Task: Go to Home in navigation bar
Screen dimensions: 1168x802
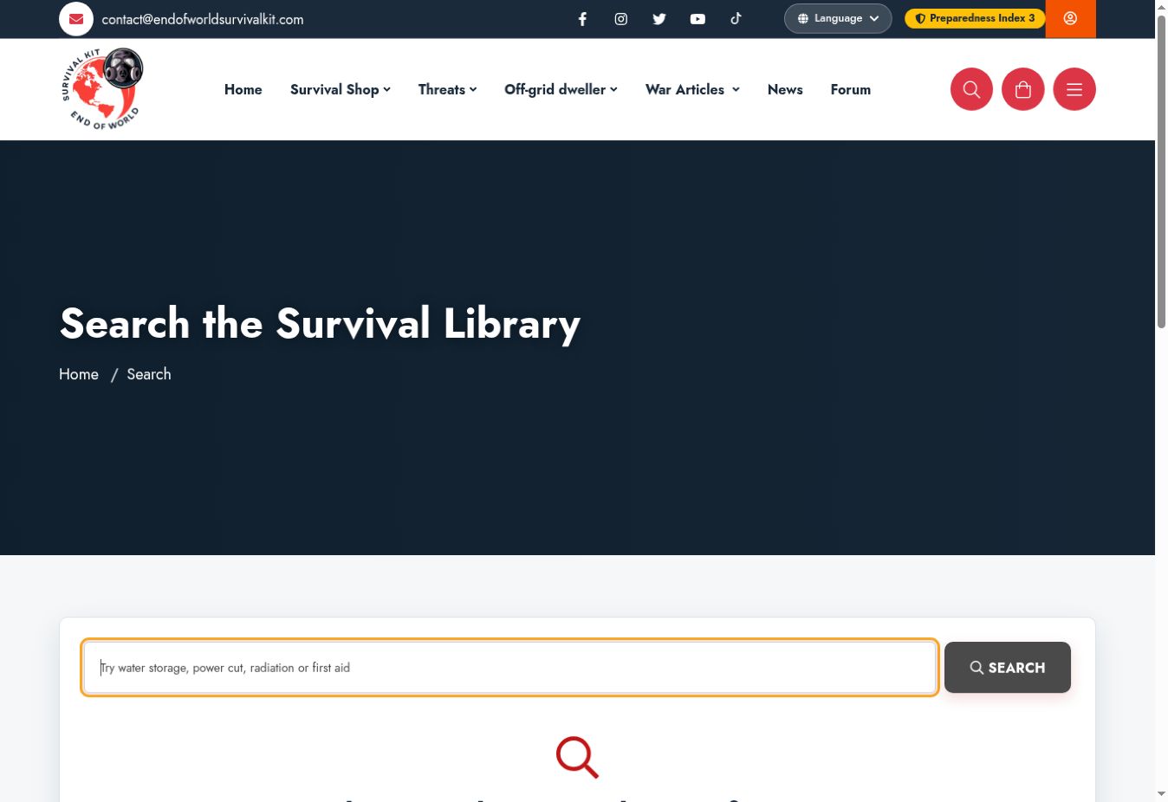Action: [x=243, y=89]
